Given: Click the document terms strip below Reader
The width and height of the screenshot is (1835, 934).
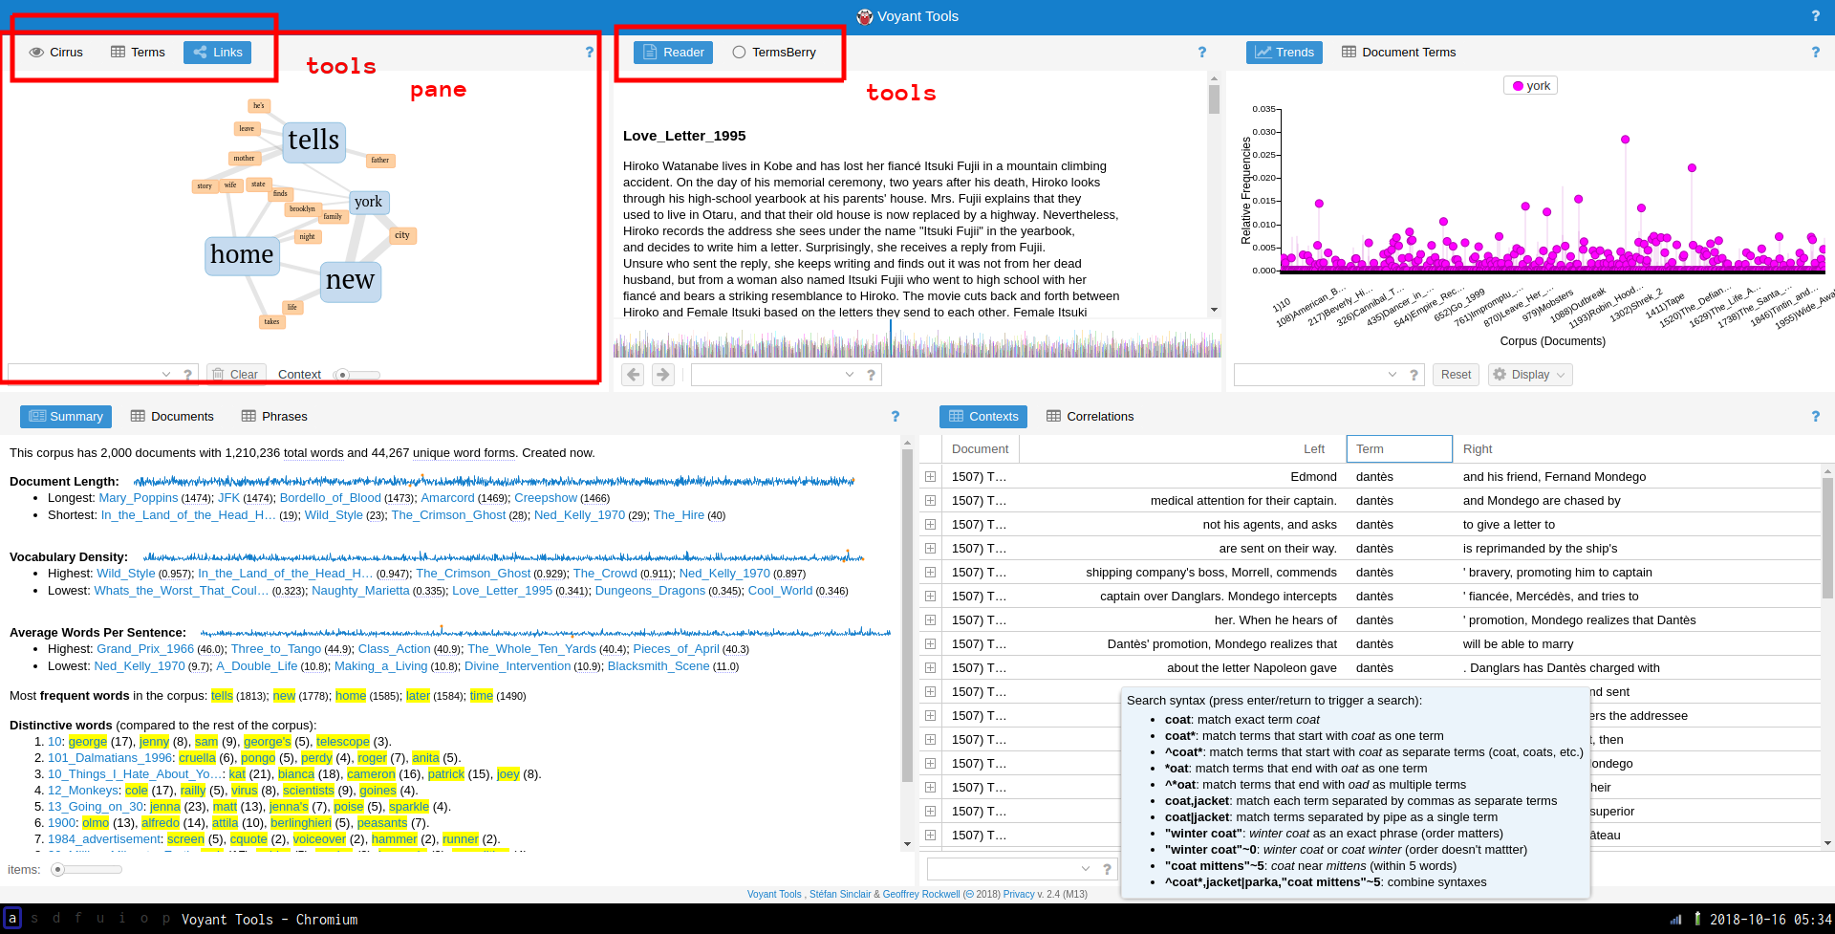Looking at the screenshot, I should (917, 339).
